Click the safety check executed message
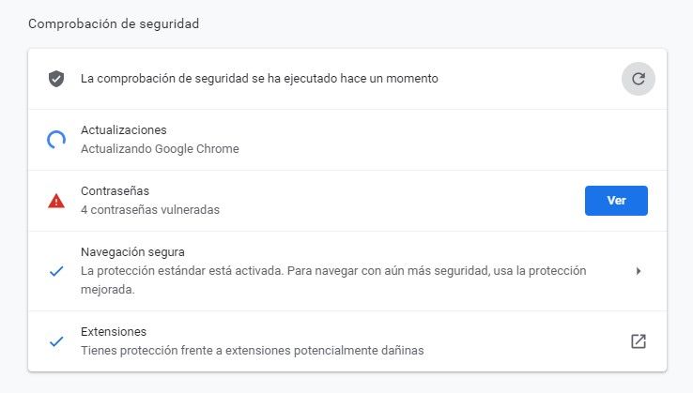 coord(259,79)
